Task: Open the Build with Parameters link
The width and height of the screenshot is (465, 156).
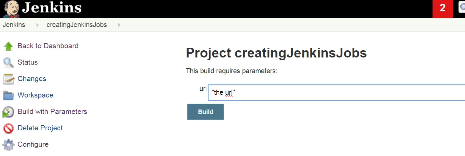Action: click(52, 112)
